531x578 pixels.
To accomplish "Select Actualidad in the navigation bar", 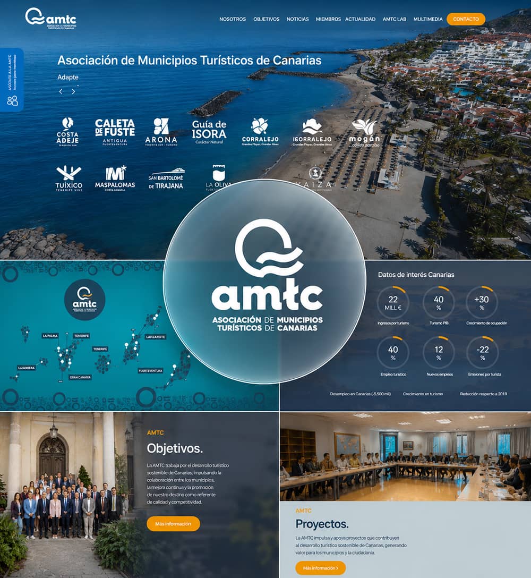I will point(360,19).
